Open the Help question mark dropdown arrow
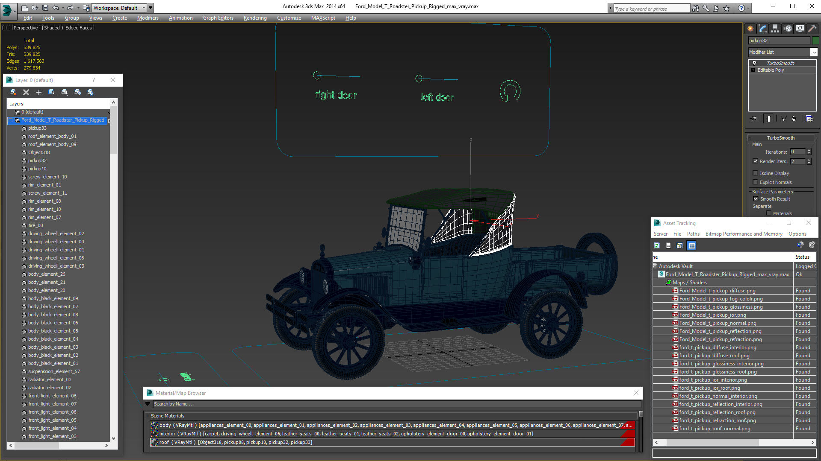Image resolution: width=821 pixels, height=461 pixels. 747,8
